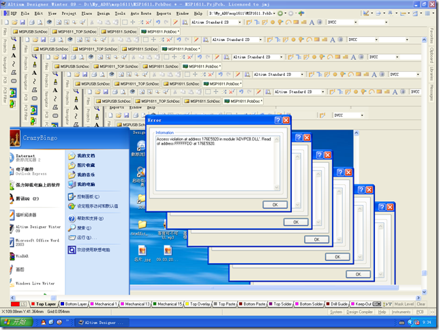Viewport: 439px width, 330px height.
Task: Click green Back navigation icon beside path box
Action: tap(280, 13)
